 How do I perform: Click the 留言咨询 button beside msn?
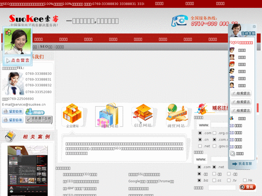pyautogui.click(x=13, y=111)
